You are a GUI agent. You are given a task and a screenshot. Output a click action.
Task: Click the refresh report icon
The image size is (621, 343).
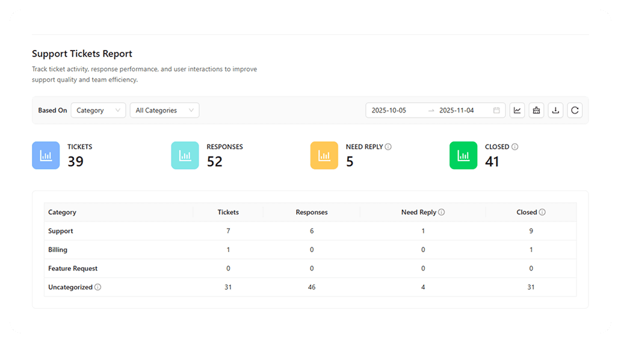pyautogui.click(x=575, y=110)
